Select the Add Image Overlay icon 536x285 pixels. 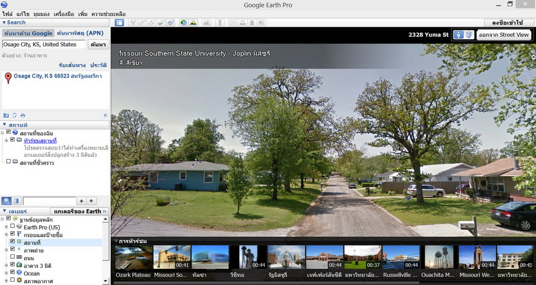[x=161, y=22]
